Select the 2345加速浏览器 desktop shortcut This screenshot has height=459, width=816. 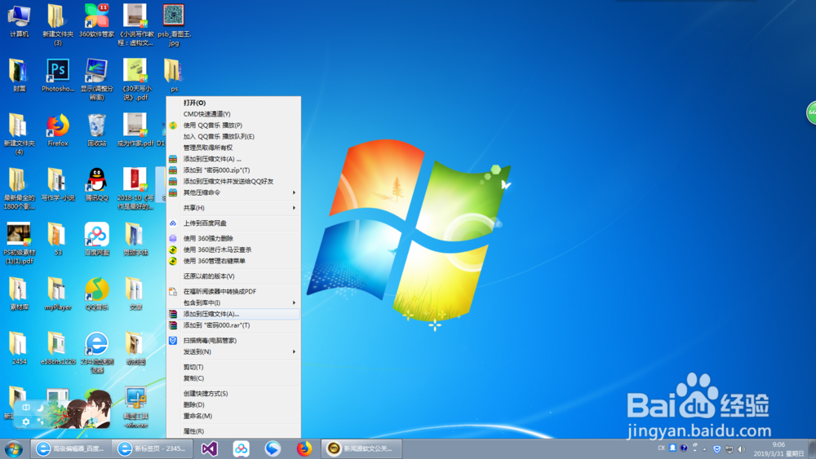click(97, 352)
